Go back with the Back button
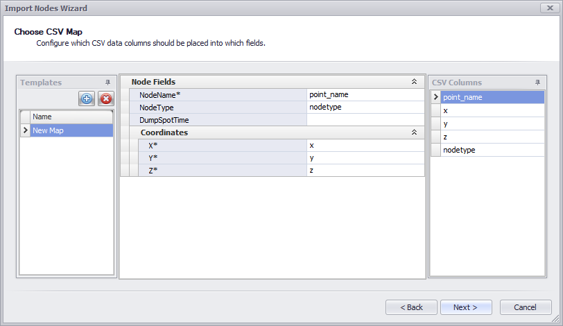The height and width of the screenshot is (326, 563). pyautogui.click(x=410, y=307)
